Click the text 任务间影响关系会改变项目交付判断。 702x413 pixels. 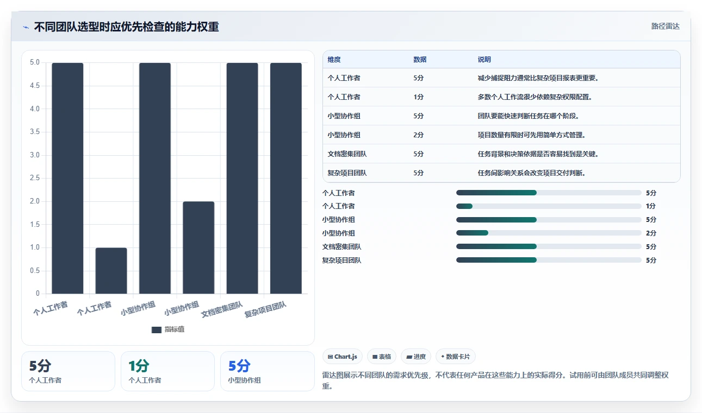click(x=532, y=173)
